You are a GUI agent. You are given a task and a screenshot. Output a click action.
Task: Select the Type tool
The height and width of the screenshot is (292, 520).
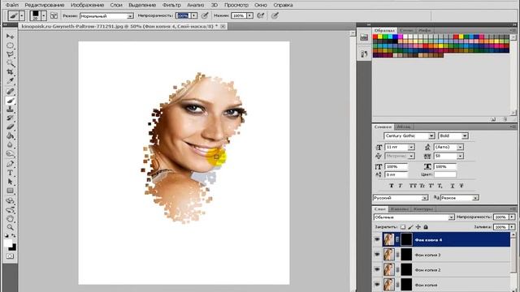click(10, 173)
